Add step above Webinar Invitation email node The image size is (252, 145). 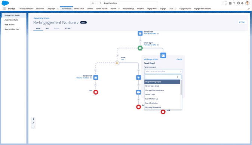pyautogui.click(x=96, y=70)
